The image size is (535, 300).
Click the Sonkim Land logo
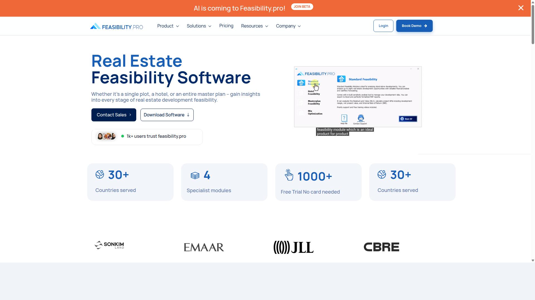tap(109, 245)
